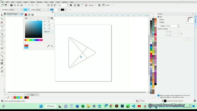
Task: Expand the Snap To dropdown
Action: 95,5
